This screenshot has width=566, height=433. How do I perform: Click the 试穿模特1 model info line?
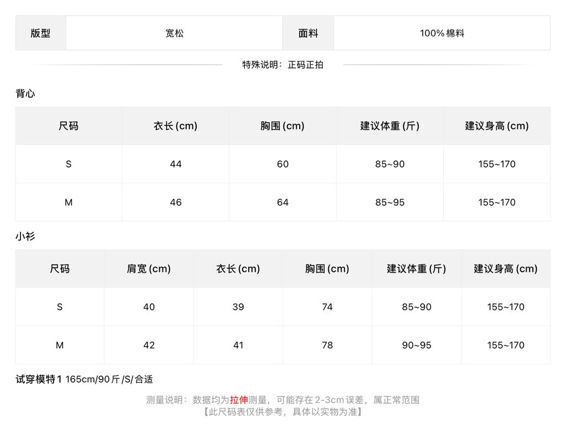tap(84, 379)
